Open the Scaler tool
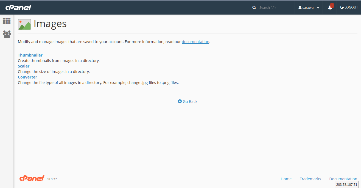This screenshot has width=361, height=188. click(24, 66)
